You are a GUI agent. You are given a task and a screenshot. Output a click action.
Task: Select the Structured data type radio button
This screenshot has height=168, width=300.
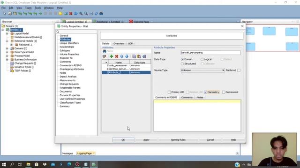click(x=182, y=63)
